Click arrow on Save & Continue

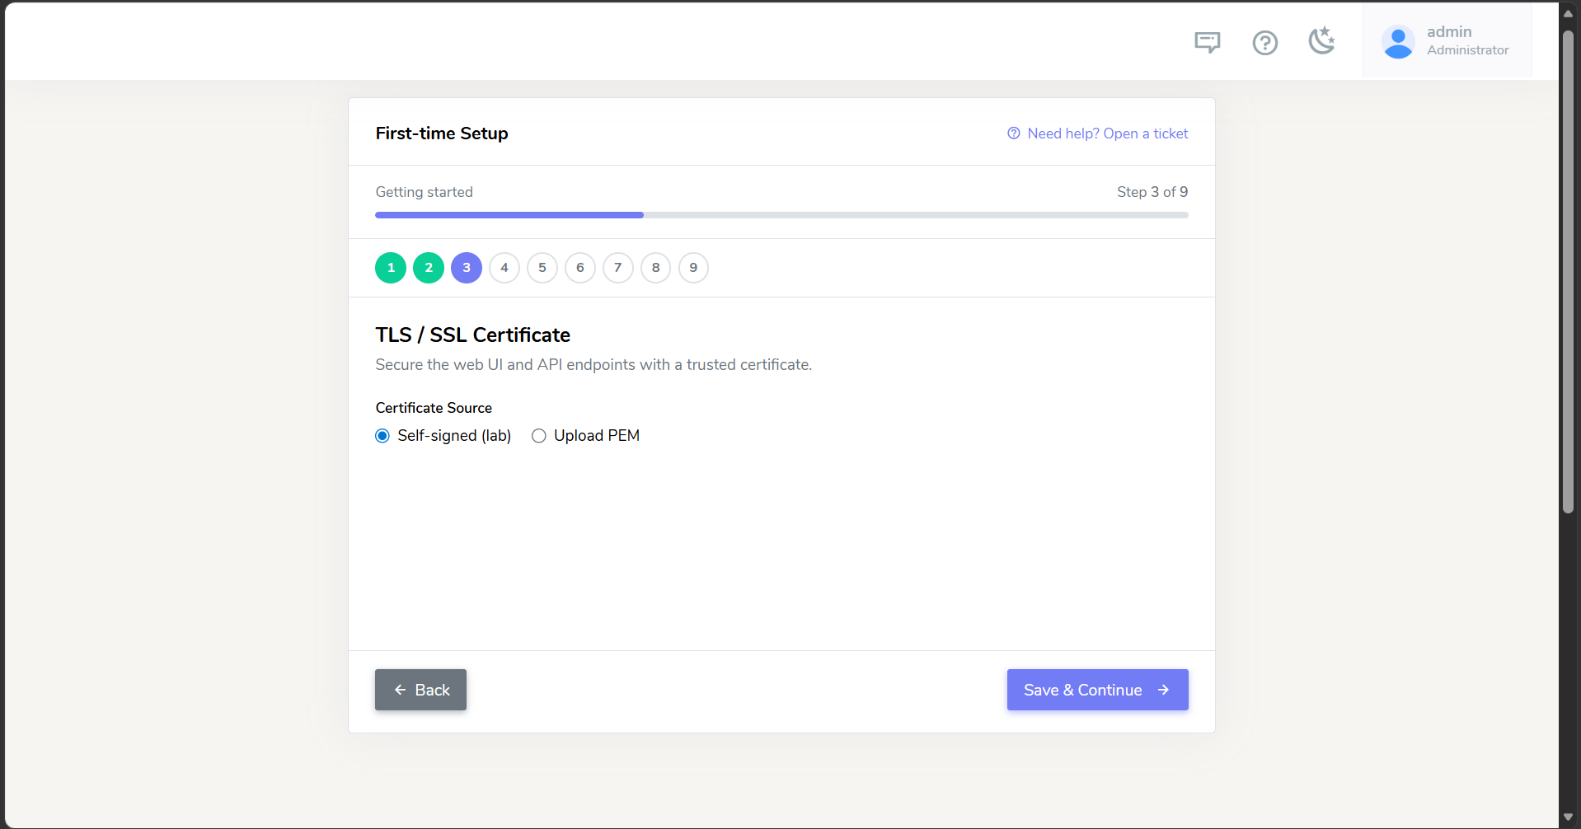pos(1163,690)
